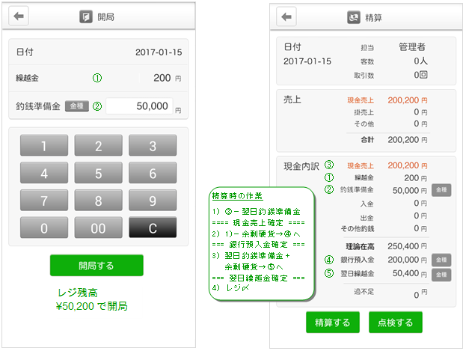Tap keypad digit 8
466x351 pixels.
[99, 200]
